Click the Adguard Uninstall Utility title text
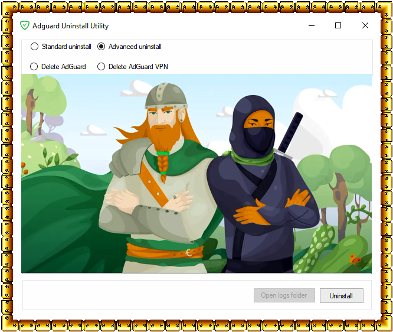Viewport: 393px width, 332px height. point(70,26)
